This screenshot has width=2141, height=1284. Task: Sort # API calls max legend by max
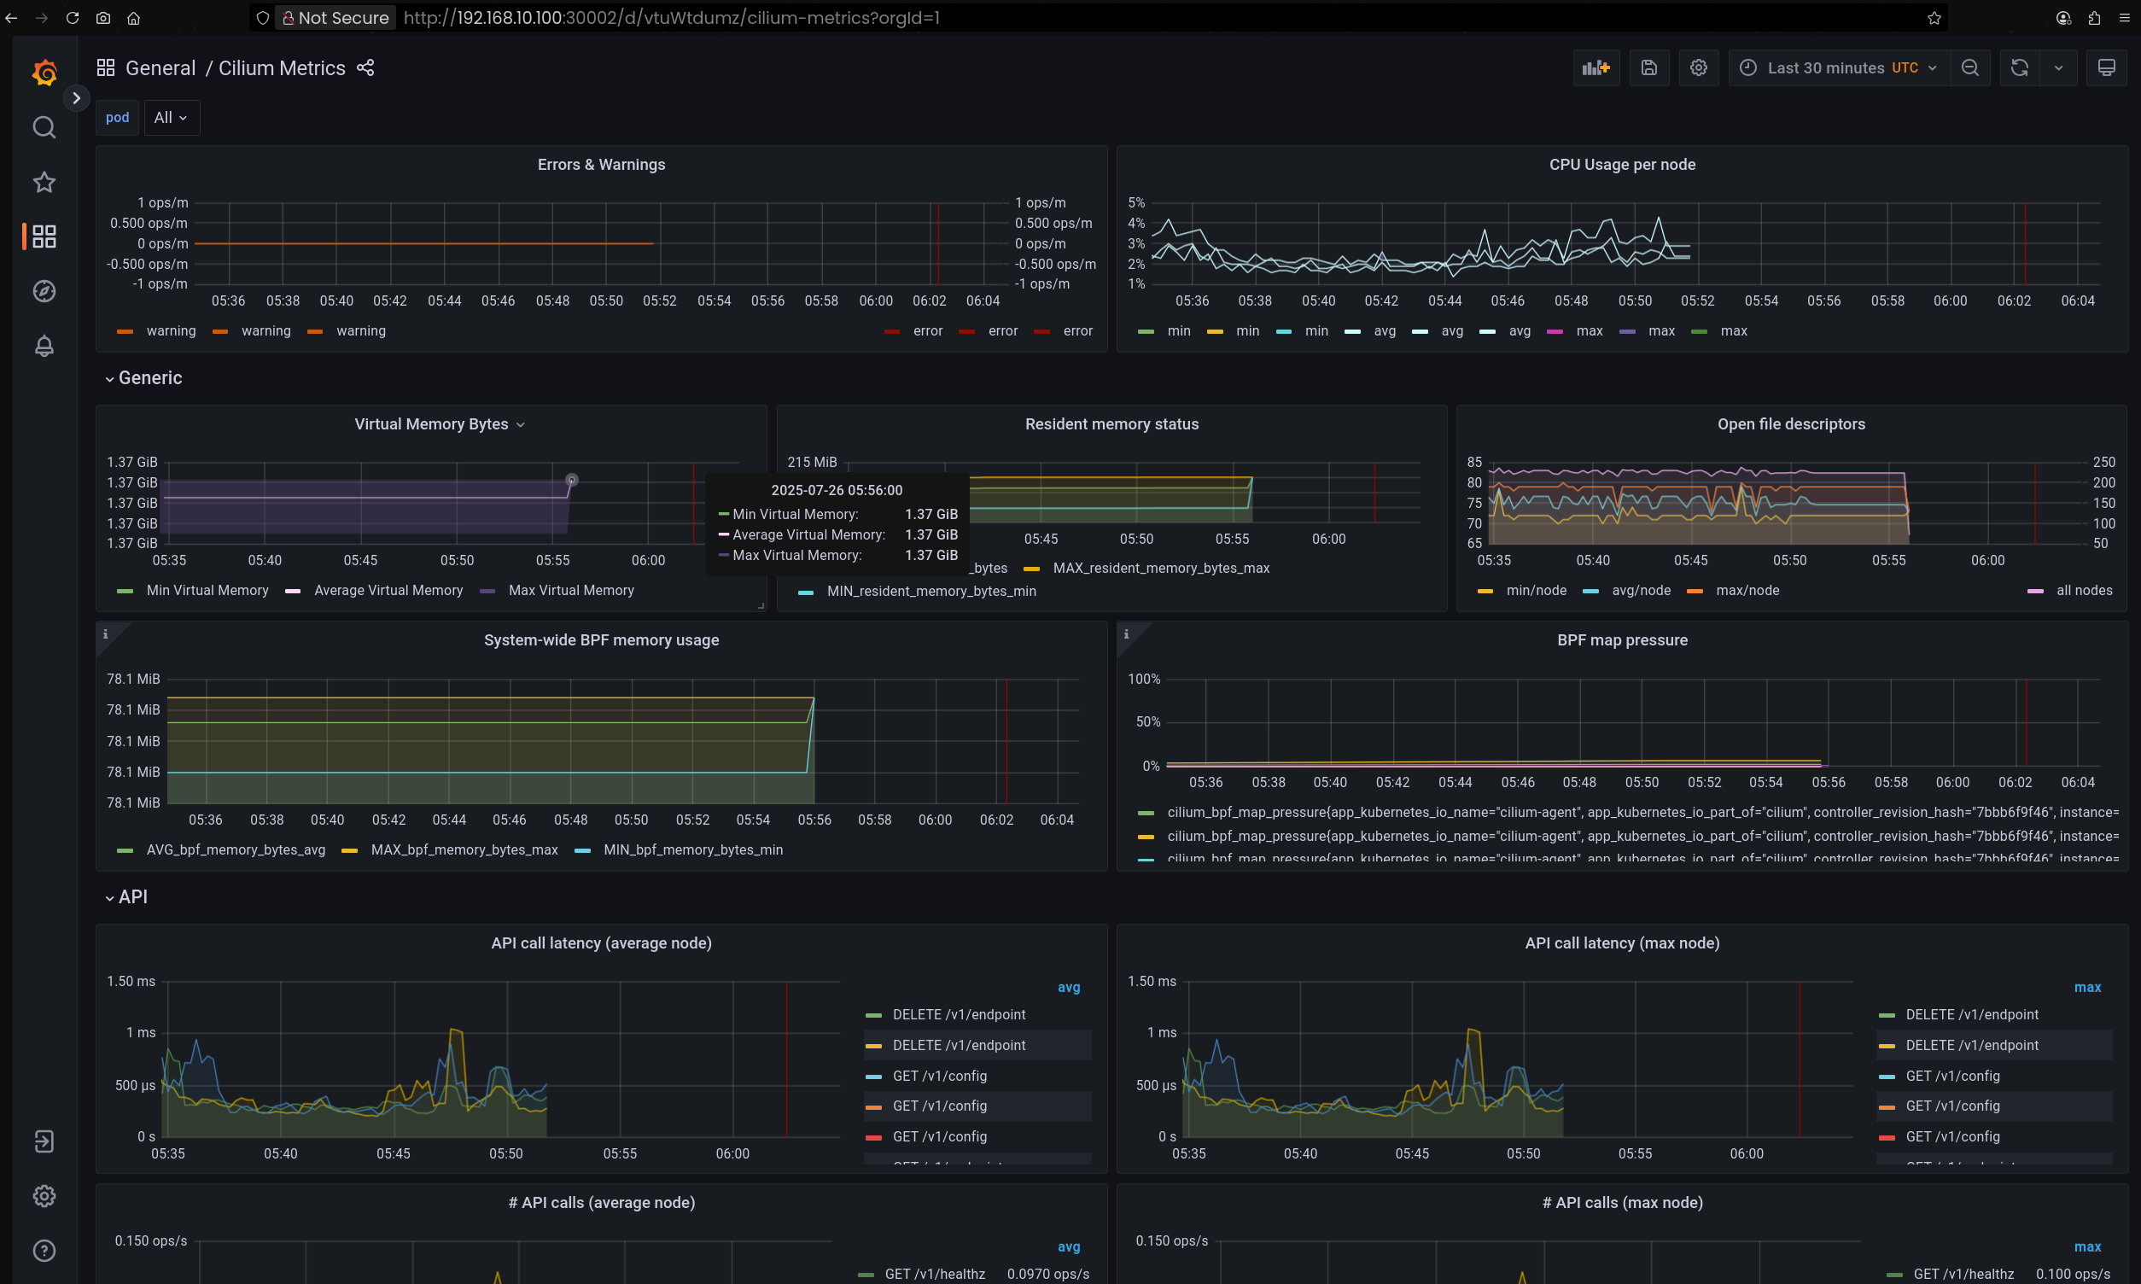2087,1246
